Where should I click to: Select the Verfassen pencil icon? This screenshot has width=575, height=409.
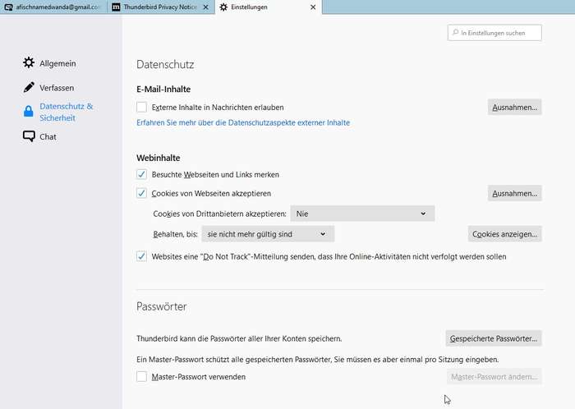click(x=29, y=88)
